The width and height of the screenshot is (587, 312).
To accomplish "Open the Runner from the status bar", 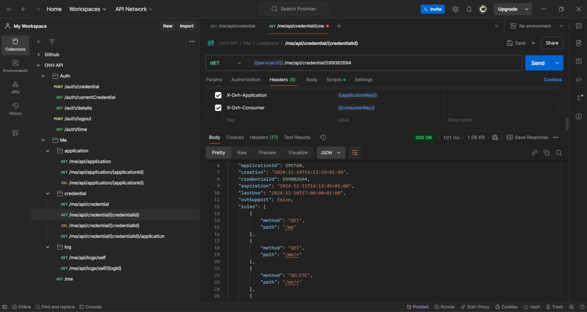I will pyautogui.click(x=444, y=307).
